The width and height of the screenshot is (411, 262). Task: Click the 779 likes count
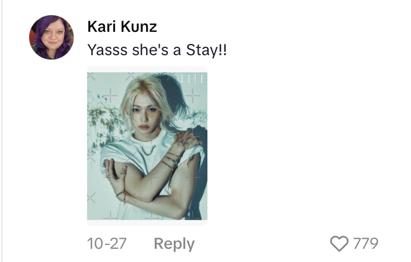(366, 243)
